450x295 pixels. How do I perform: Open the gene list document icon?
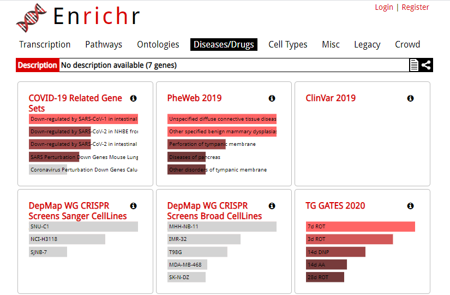point(414,65)
